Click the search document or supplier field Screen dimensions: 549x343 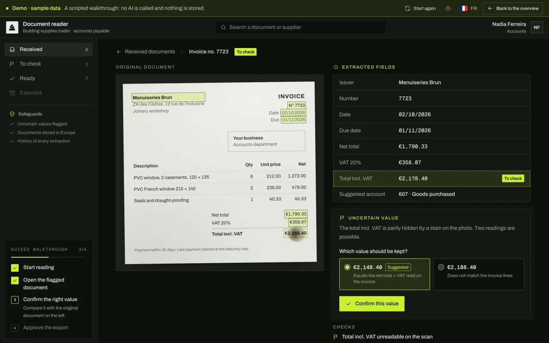tap(301, 27)
